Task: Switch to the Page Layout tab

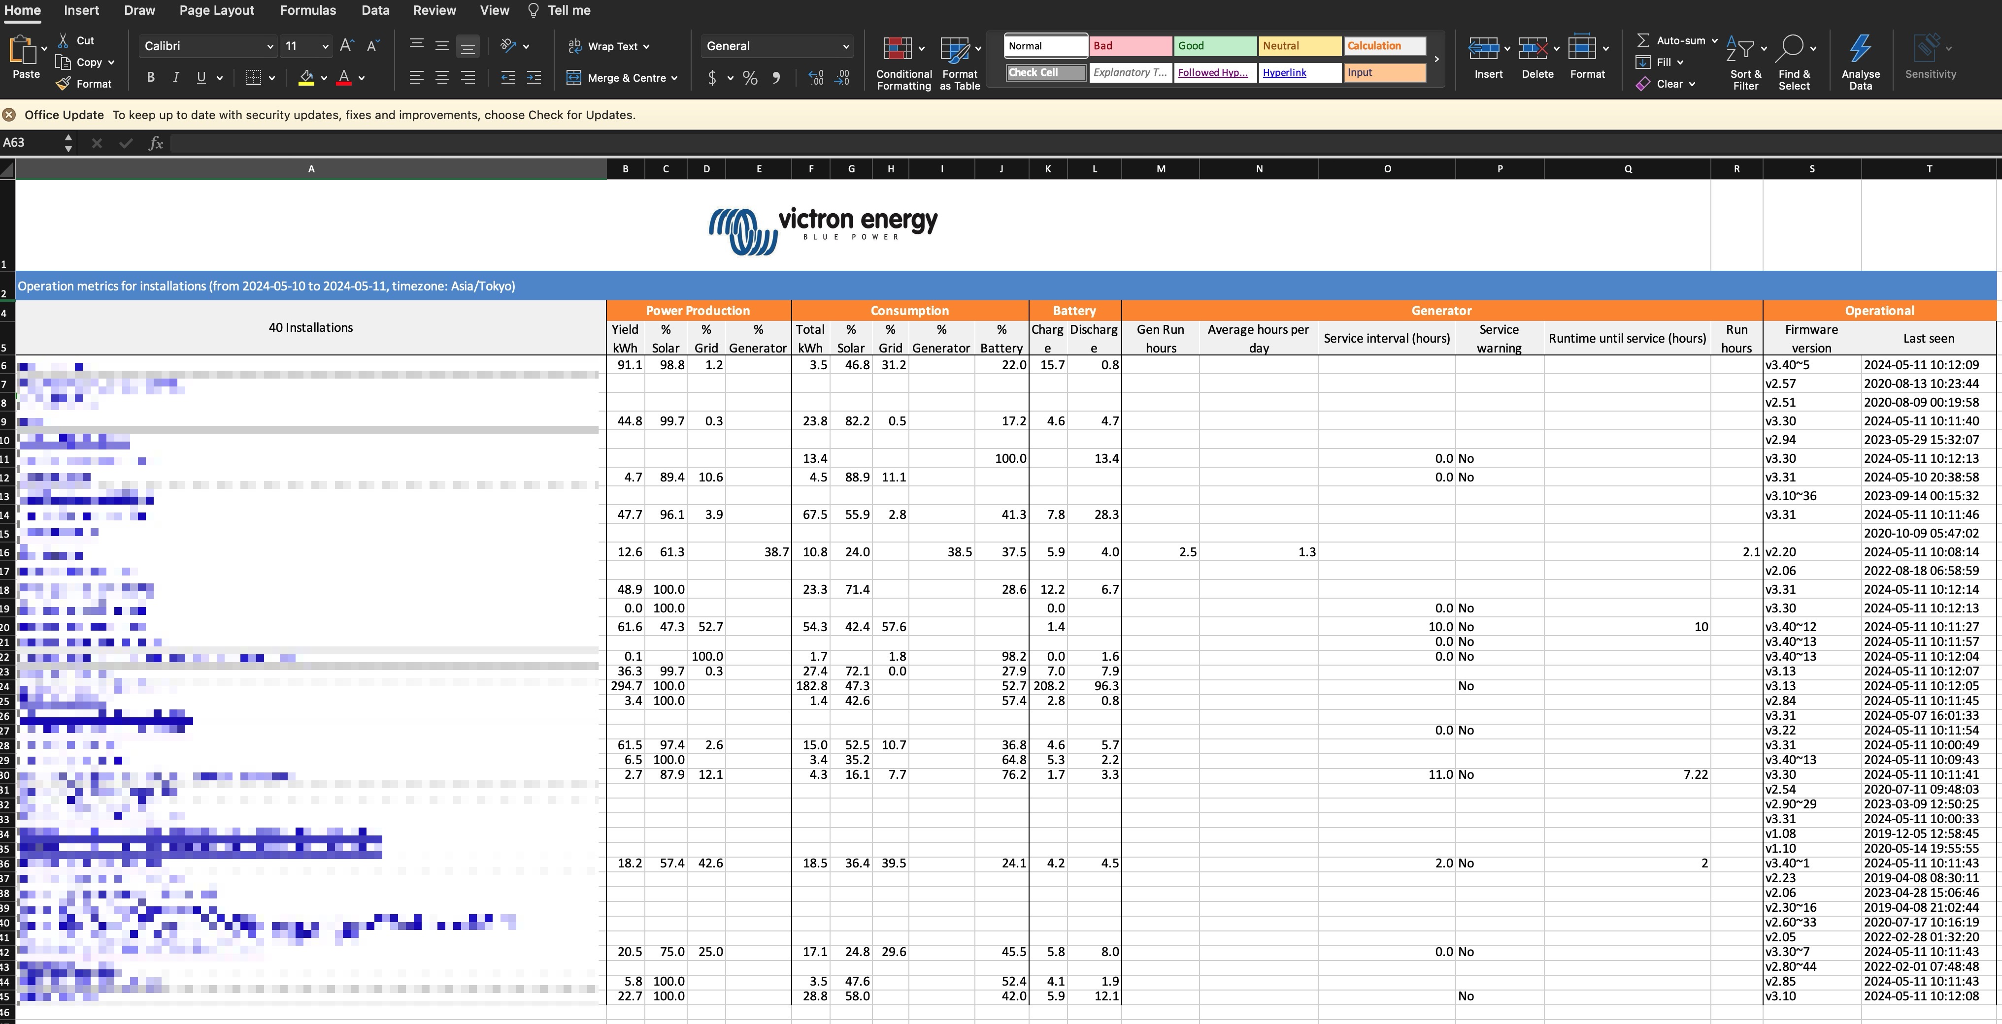Action: pyautogui.click(x=216, y=10)
